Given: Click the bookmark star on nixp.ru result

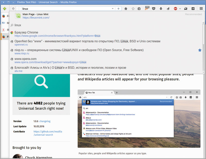Looking at the screenshot, I should [200, 50].
